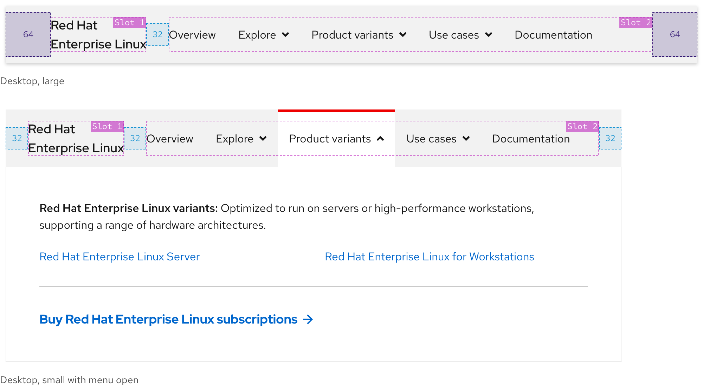Go to Documentation in small desktop nav

click(531, 139)
